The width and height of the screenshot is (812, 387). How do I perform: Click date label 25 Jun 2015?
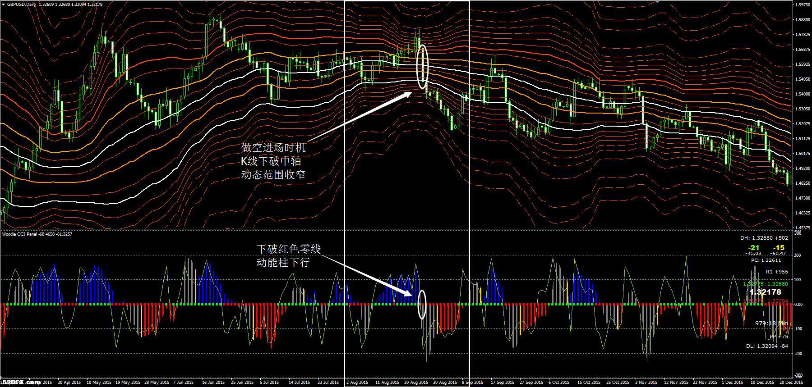(243, 382)
